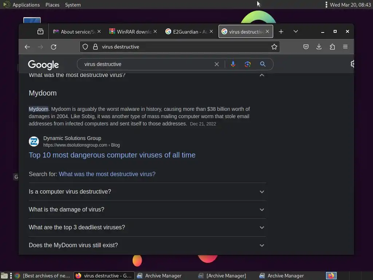
Task: Start Google voice search with microphone
Action: coord(233,64)
